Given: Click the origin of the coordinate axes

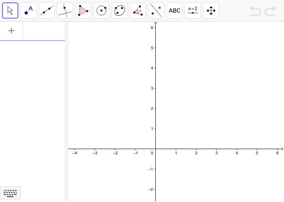Looking at the screenshot, I should coord(155,149).
